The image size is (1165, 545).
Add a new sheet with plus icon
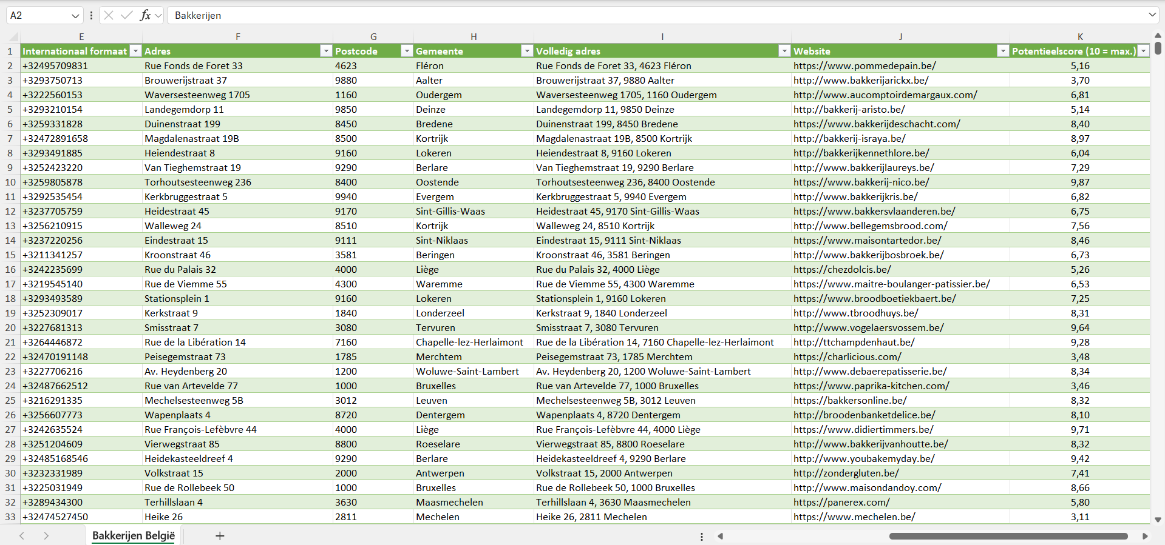[220, 536]
